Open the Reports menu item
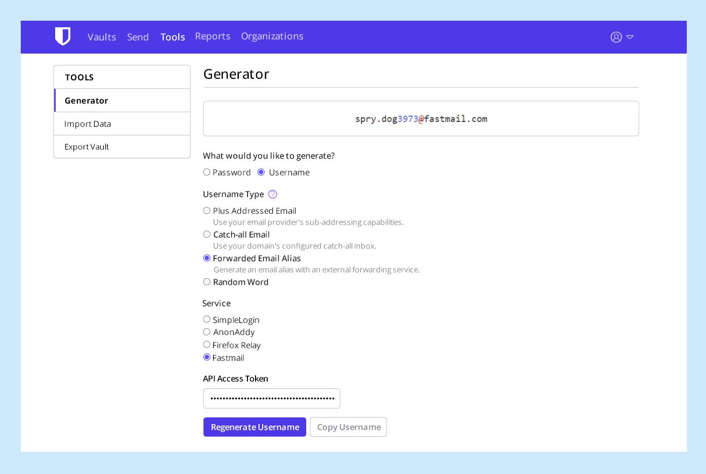Viewport: 706px width, 474px height. (213, 36)
